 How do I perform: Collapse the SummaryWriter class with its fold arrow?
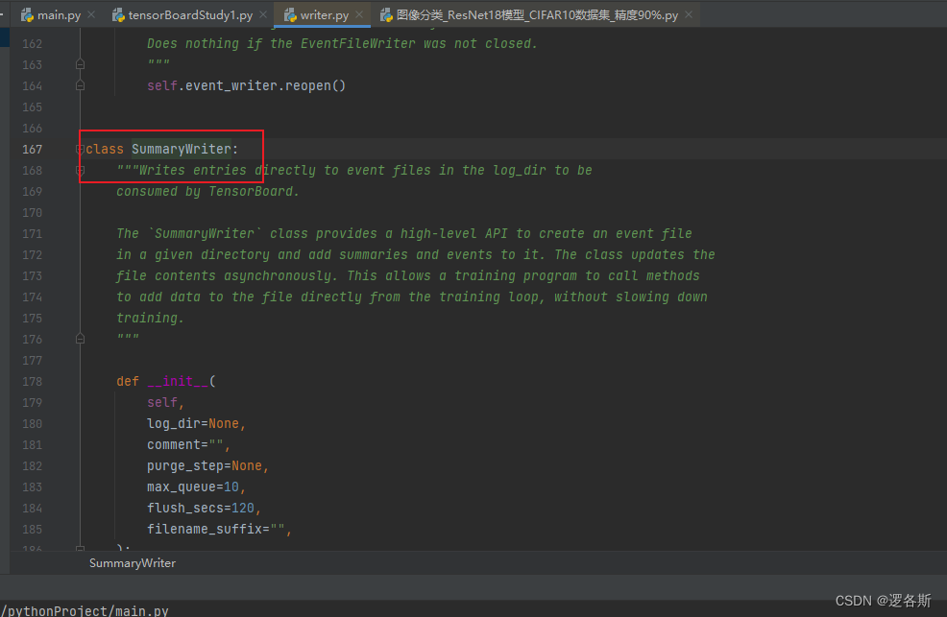81,149
